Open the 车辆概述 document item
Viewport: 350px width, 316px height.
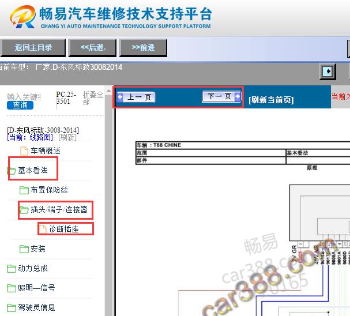click(46, 151)
